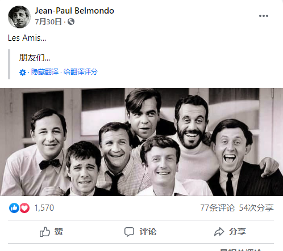Click the 评论 comment button
The height and width of the screenshot is (251, 283).
[x=141, y=232]
